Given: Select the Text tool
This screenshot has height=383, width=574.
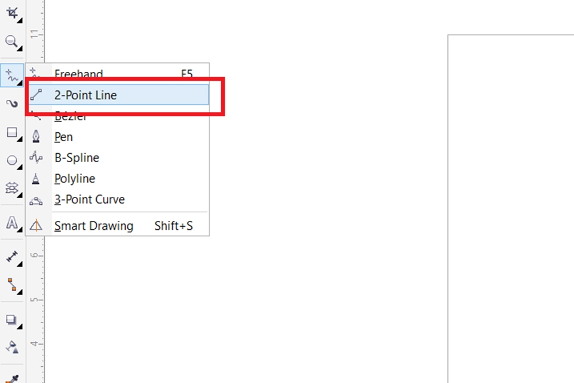Looking at the screenshot, I should pos(11,223).
